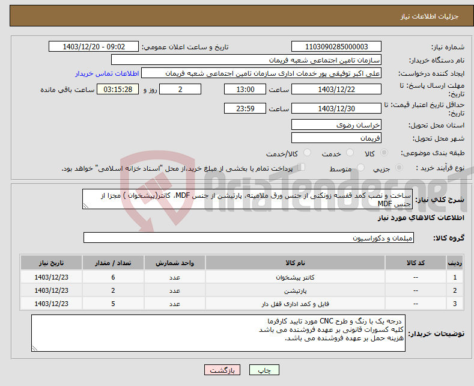The width and height of the screenshot is (474, 386).
Task: Click فایل و کمد اداری قفل دار cell
Action: pos(295,304)
